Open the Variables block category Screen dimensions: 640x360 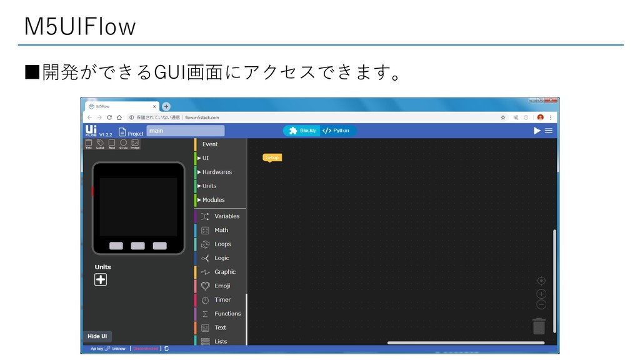point(221,216)
